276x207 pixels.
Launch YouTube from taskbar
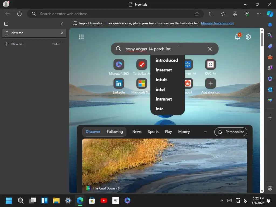104,201
